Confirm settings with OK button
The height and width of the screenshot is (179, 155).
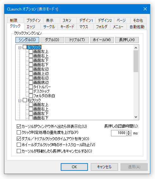74,167
